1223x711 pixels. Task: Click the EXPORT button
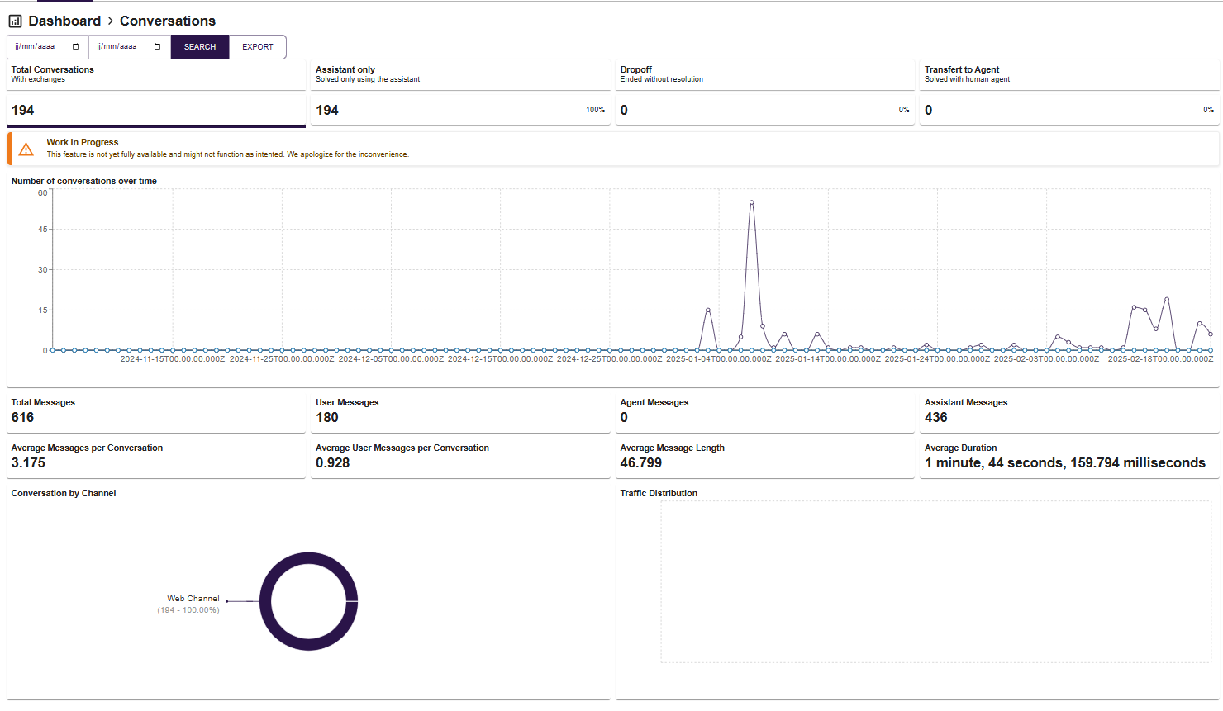(258, 47)
